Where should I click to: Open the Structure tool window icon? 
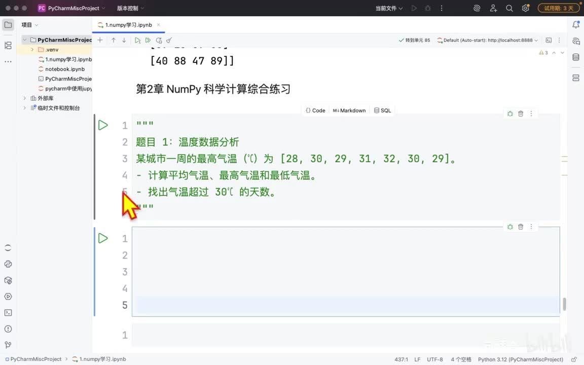click(x=8, y=46)
